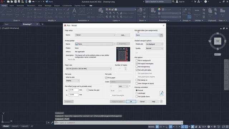Open Printer/plotter Name dropdown
Screen dimensions: 229x129
(95, 44)
